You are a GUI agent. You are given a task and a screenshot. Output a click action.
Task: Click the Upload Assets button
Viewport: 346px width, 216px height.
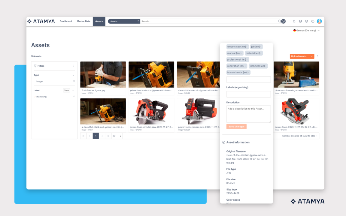[299, 56]
